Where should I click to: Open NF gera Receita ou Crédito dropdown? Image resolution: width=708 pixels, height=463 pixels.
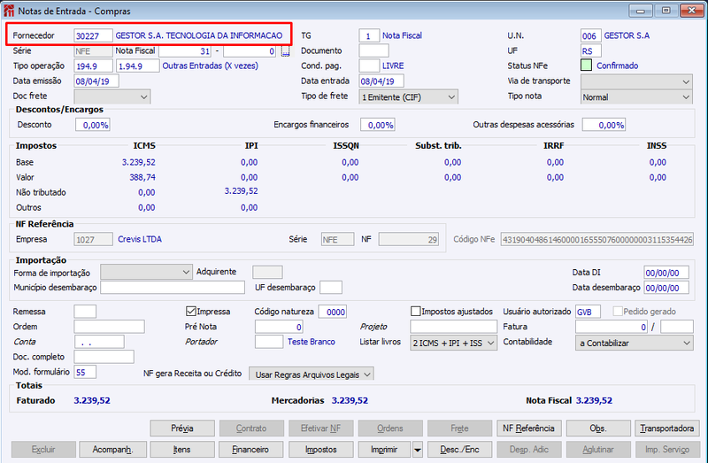[x=312, y=374]
